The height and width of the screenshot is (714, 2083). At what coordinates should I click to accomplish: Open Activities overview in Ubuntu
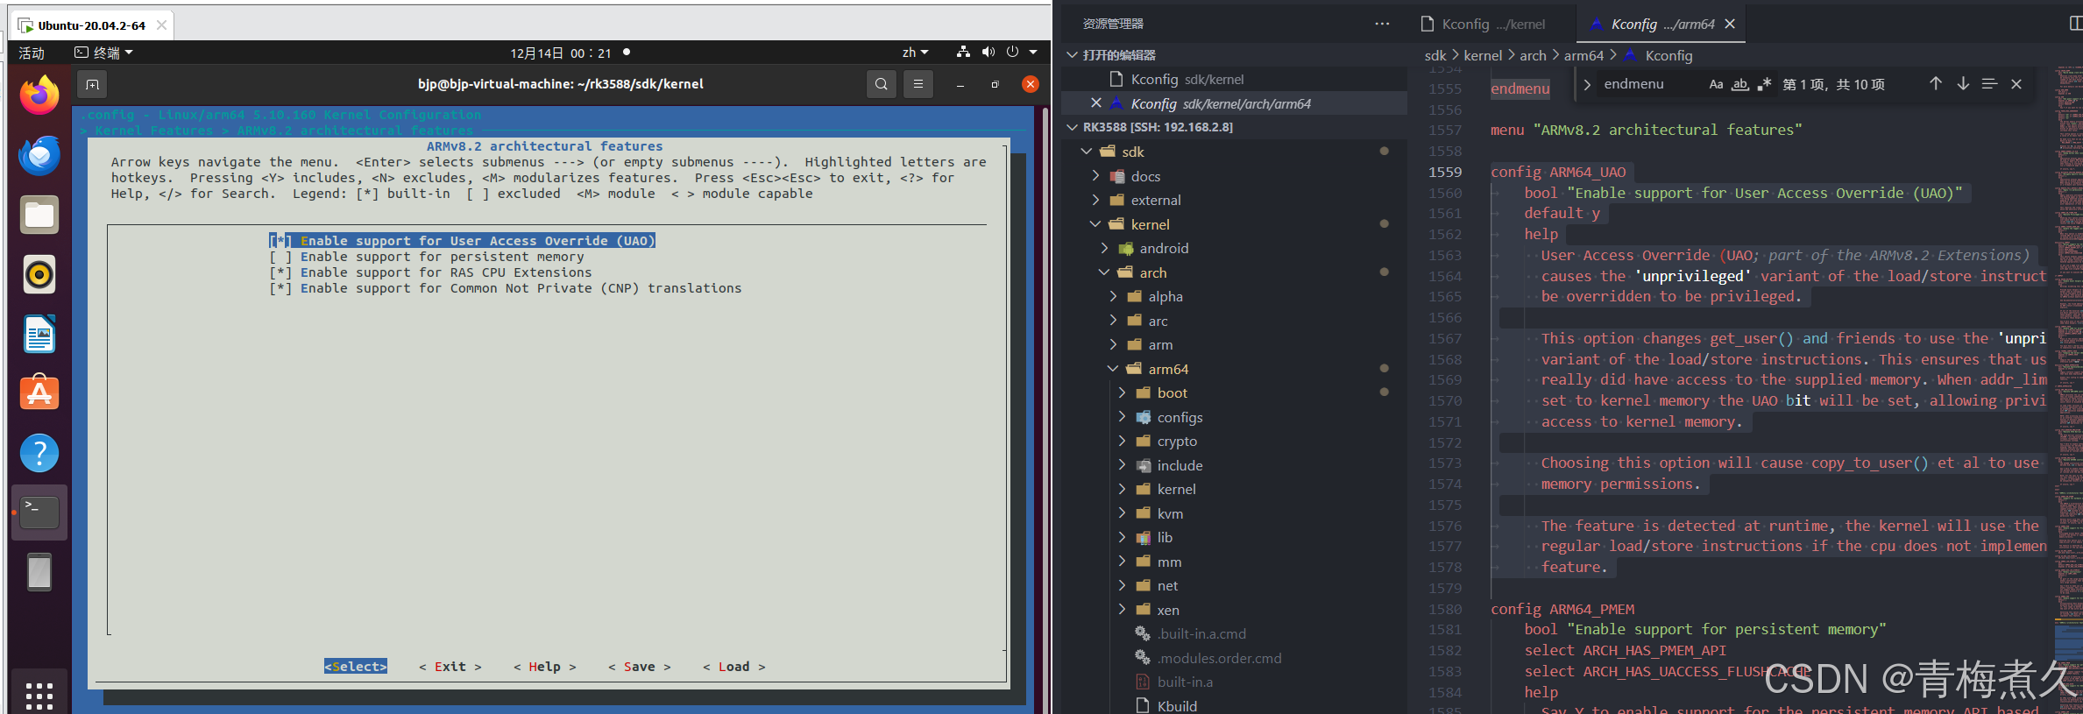click(x=32, y=53)
